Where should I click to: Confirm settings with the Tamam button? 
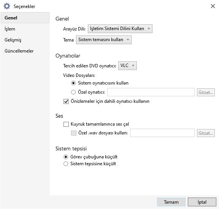coord(171,202)
